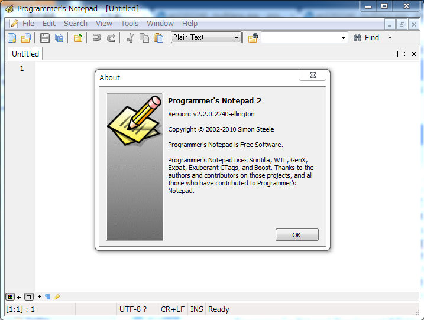The width and height of the screenshot is (424, 320).
Task: Click the Find in Files folder-binoculars icon
Action: [x=253, y=38]
